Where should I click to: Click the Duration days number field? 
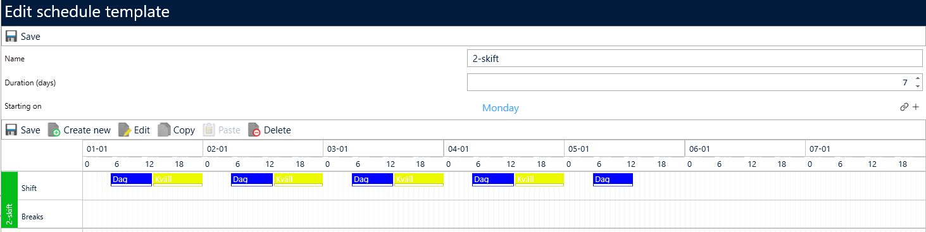[690, 83]
